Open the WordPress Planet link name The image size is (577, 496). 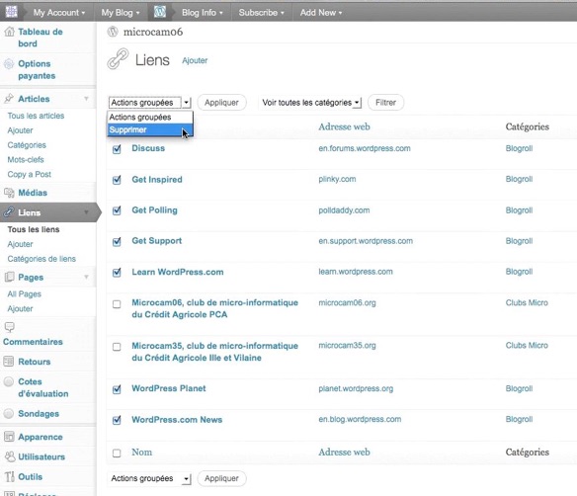pos(169,388)
